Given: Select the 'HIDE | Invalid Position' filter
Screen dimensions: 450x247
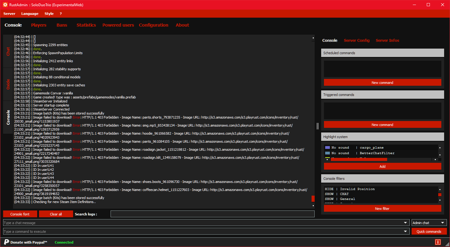Looking at the screenshot, I should [350, 189].
